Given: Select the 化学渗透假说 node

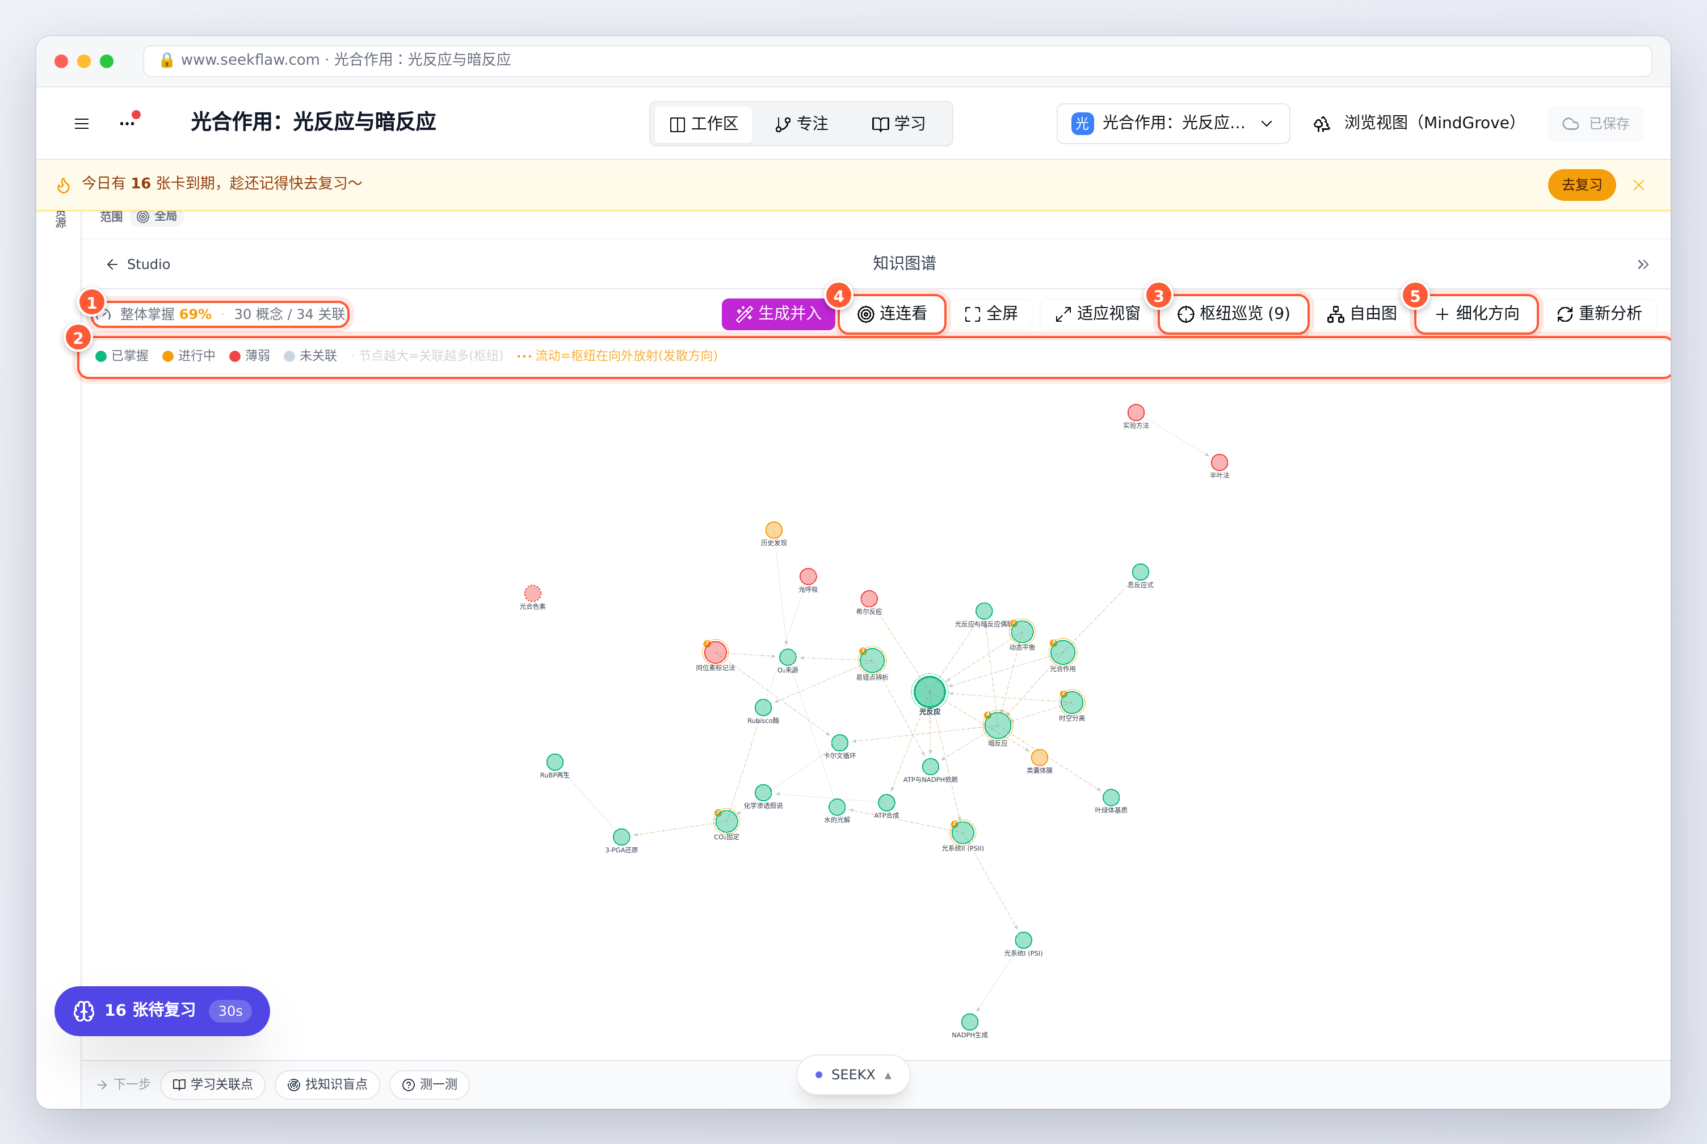Looking at the screenshot, I should (763, 792).
